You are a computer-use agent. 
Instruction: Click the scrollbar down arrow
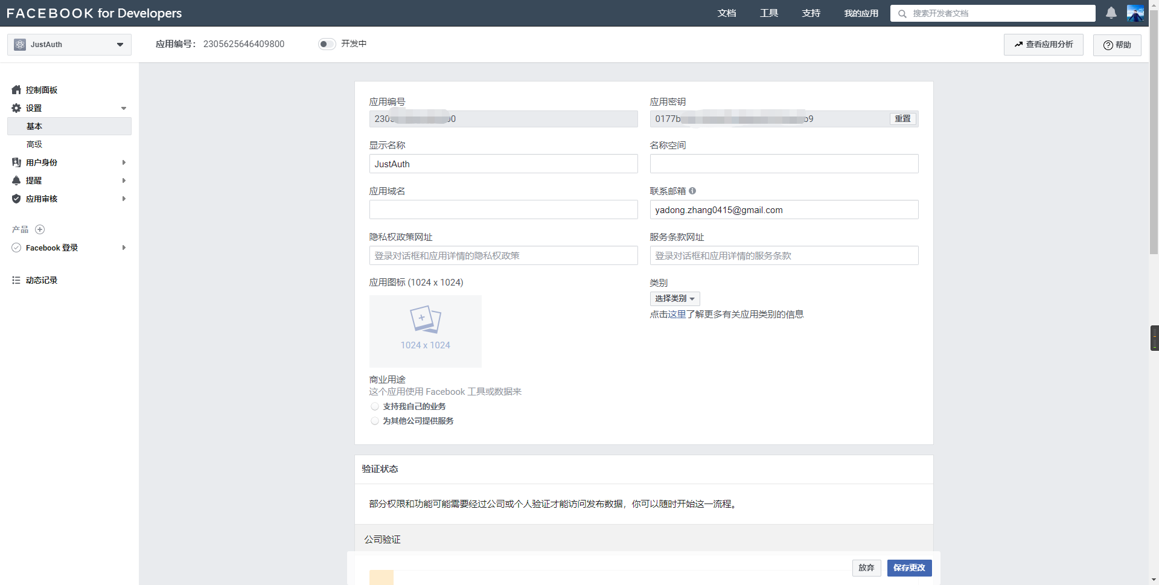point(1154,580)
